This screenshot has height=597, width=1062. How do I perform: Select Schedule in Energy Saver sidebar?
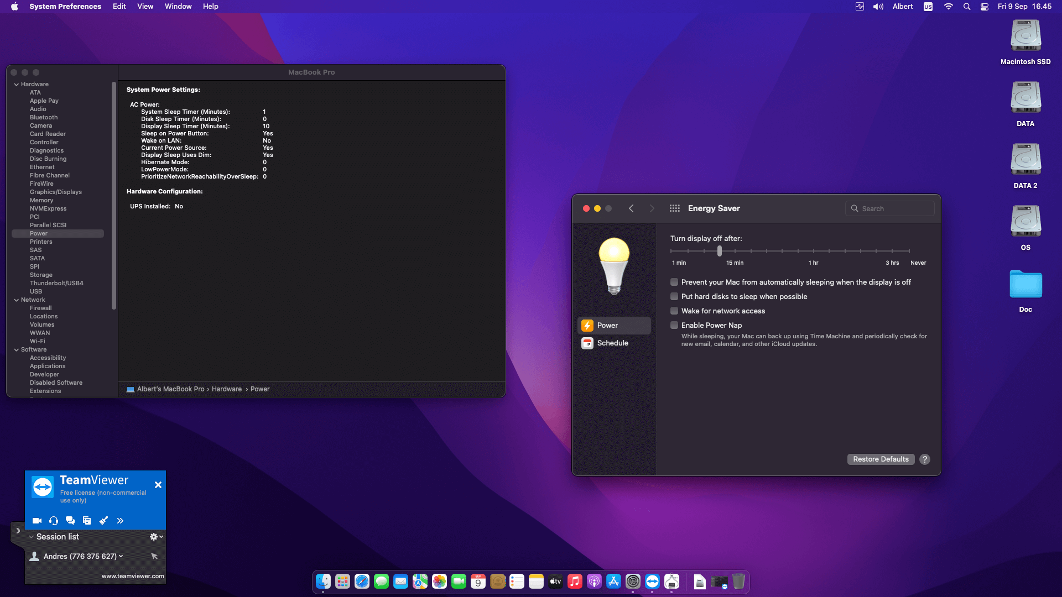tap(612, 343)
